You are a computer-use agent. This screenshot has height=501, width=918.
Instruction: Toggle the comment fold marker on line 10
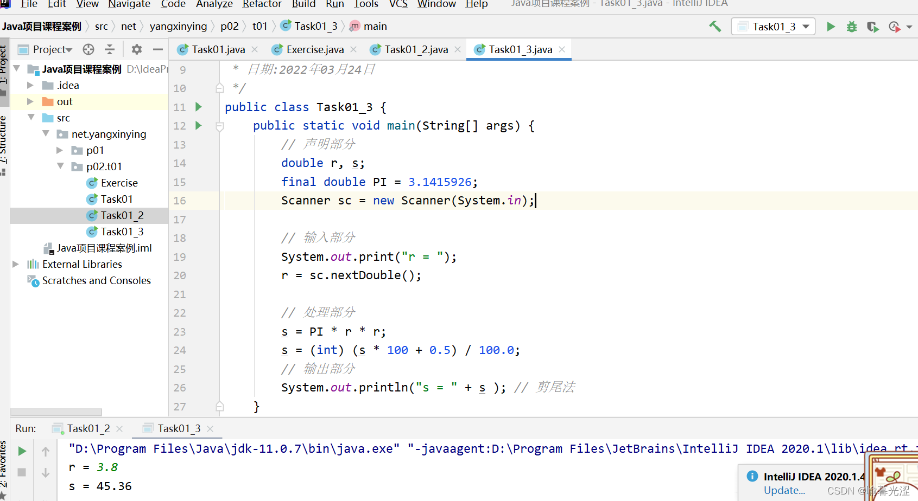220,88
